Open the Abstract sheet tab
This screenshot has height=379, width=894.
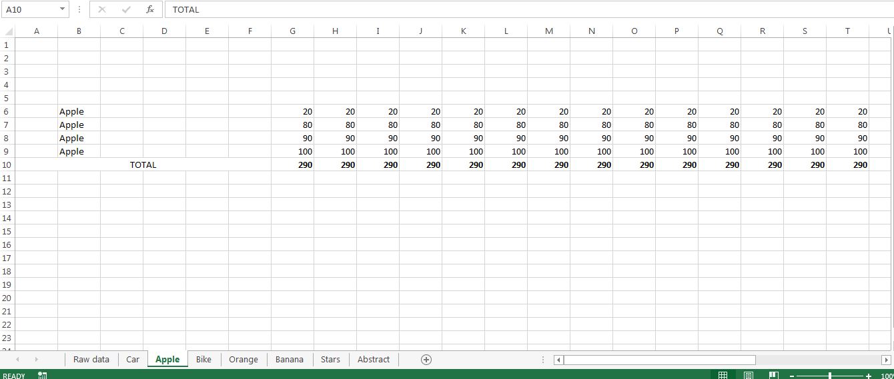click(374, 360)
